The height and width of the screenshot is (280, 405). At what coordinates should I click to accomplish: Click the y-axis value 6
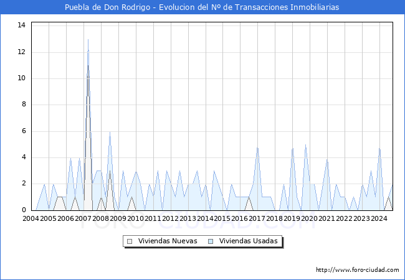click(24, 131)
